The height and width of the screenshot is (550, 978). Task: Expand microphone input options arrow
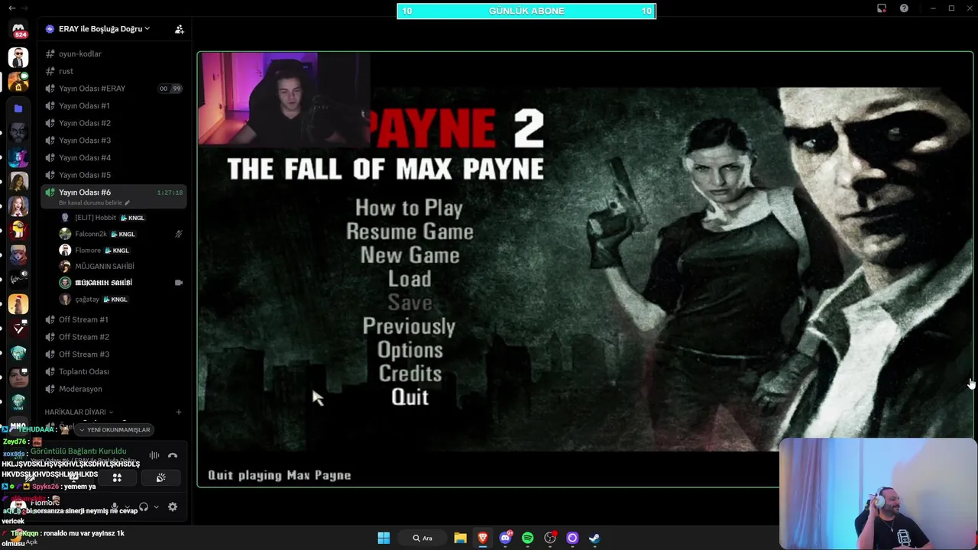(x=126, y=506)
